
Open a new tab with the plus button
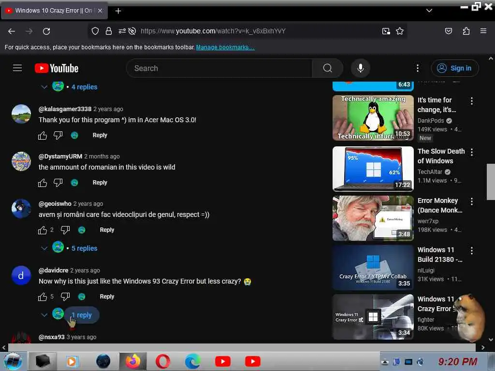(118, 11)
